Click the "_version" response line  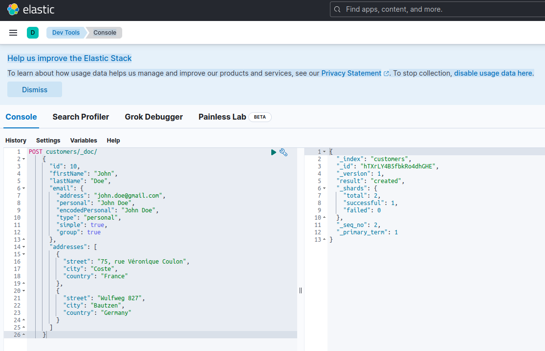click(360, 174)
